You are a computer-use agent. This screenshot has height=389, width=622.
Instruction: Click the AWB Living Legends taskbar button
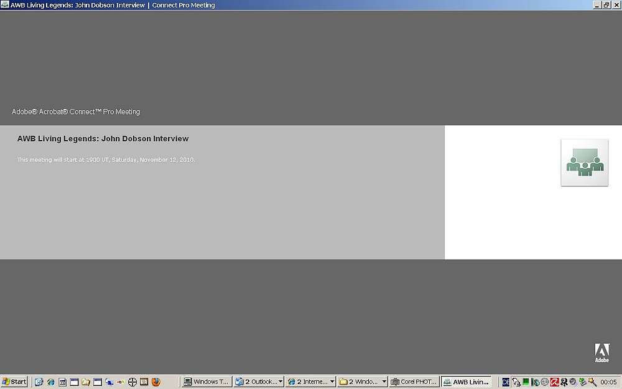point(466,382)
